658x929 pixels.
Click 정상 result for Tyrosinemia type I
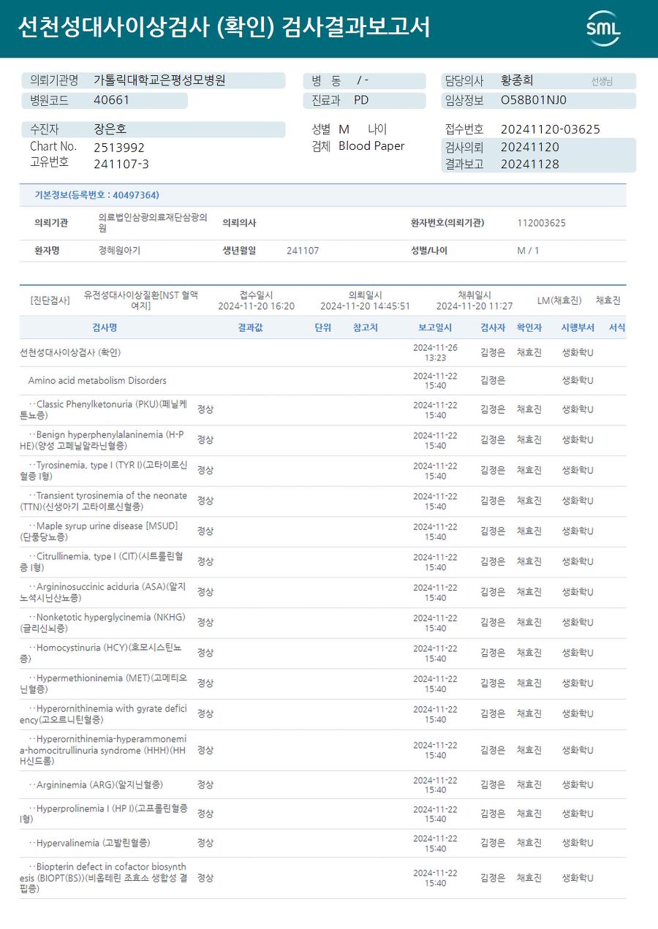(205, 470)
